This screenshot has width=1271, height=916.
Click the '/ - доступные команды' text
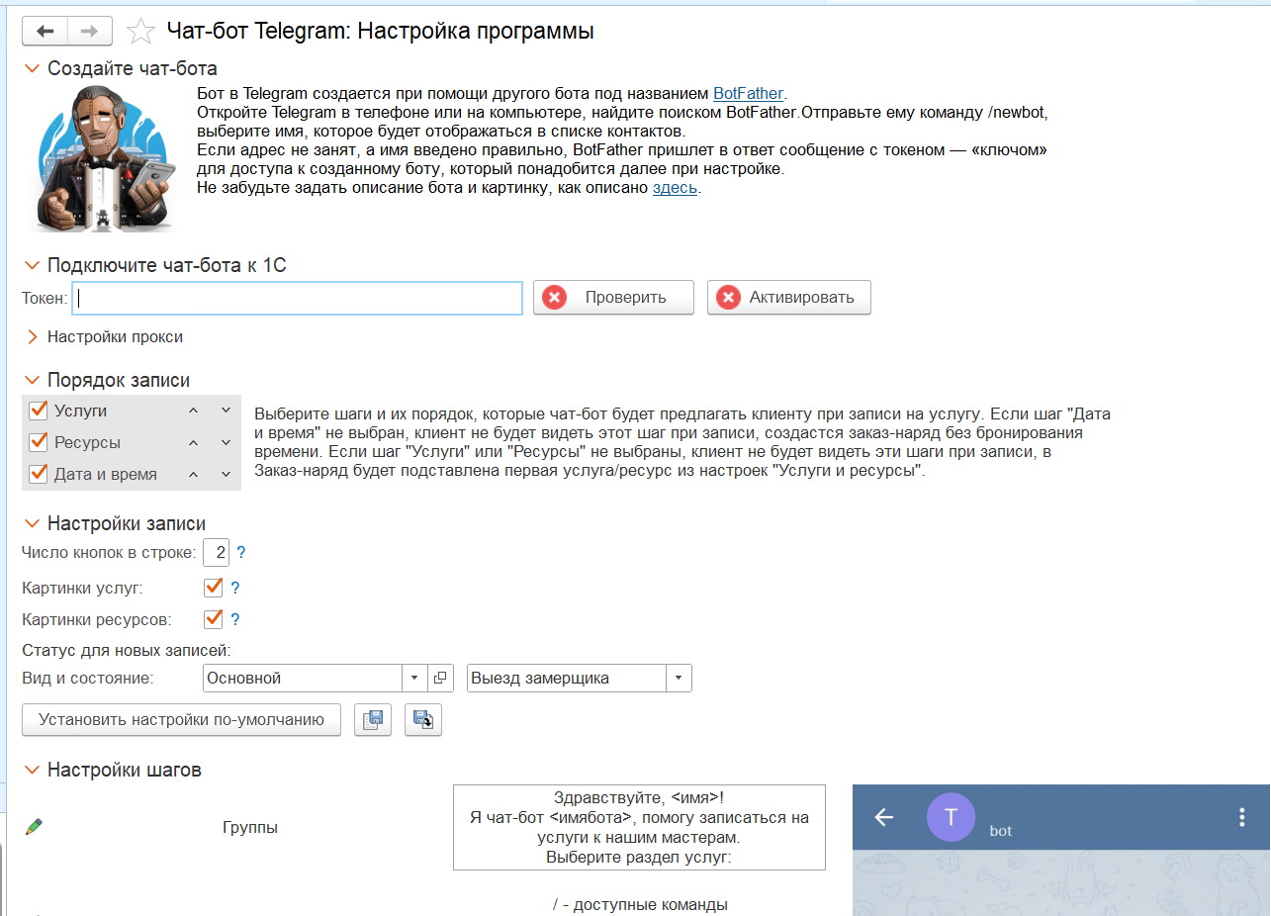point(640,905)
